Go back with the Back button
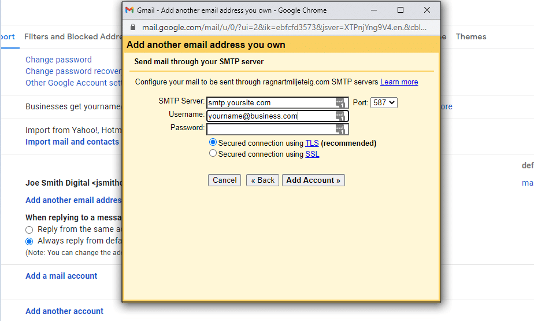 [262, 180]
